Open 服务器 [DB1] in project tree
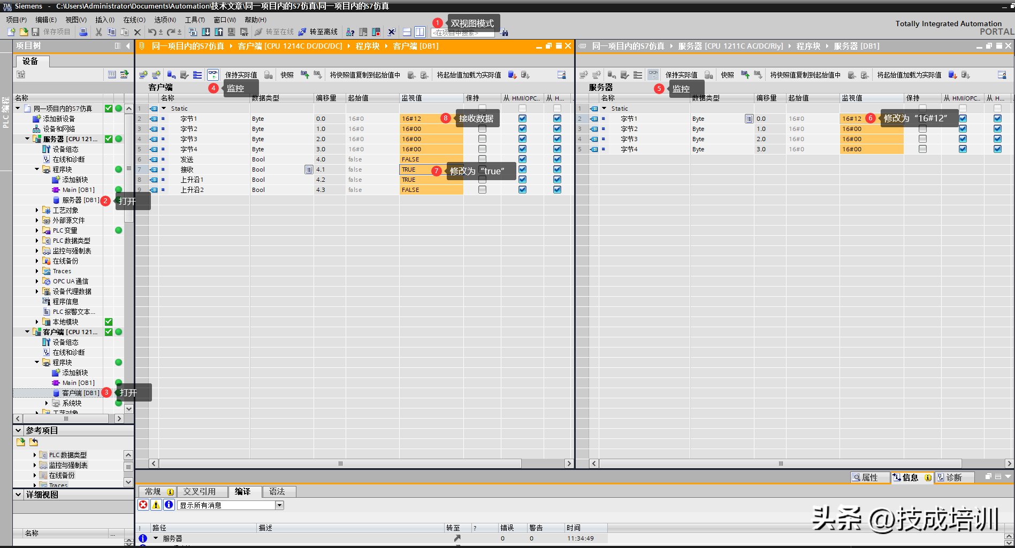1015x548 pixels. click(80, 200)
